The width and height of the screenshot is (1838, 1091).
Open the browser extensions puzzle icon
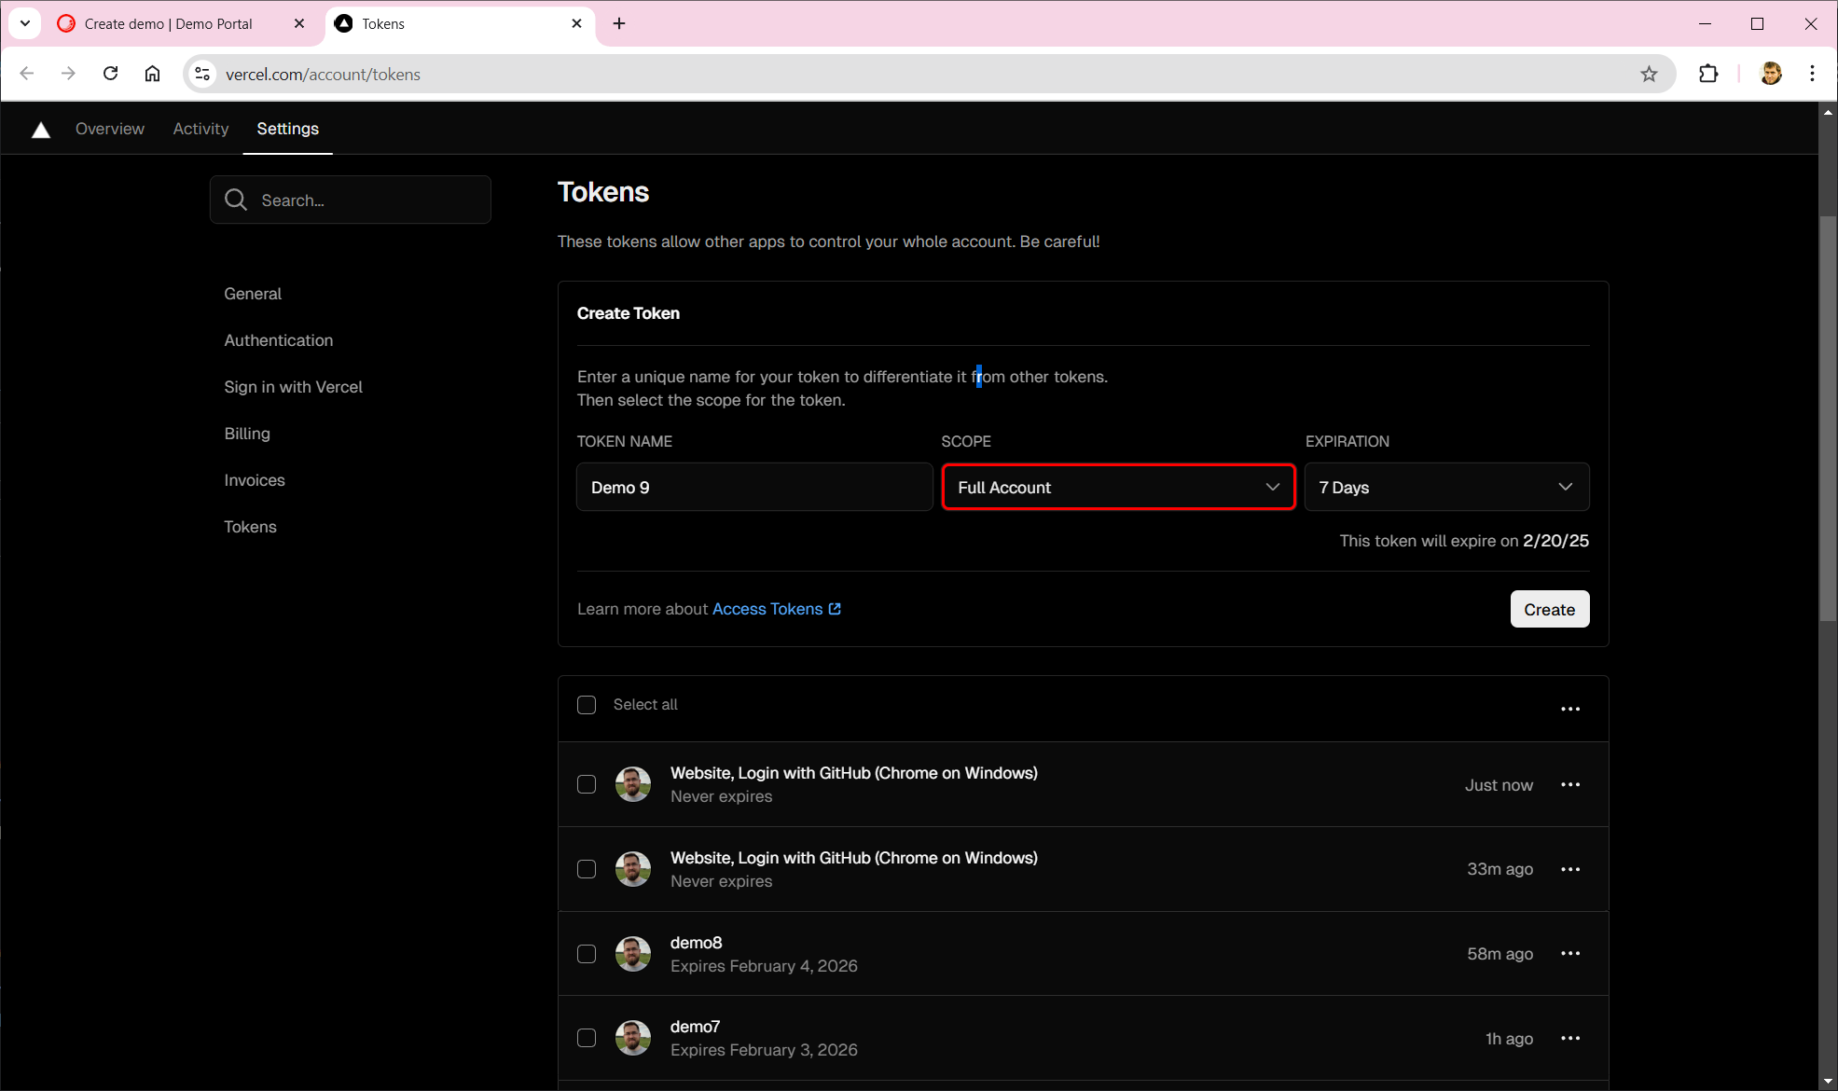tap(1708, 74)
